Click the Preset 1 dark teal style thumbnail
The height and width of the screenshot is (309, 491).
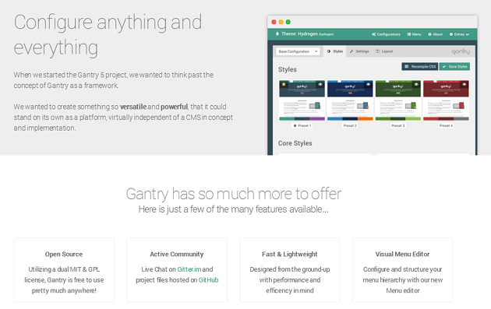pyautogui.click(x=302, y=100)
